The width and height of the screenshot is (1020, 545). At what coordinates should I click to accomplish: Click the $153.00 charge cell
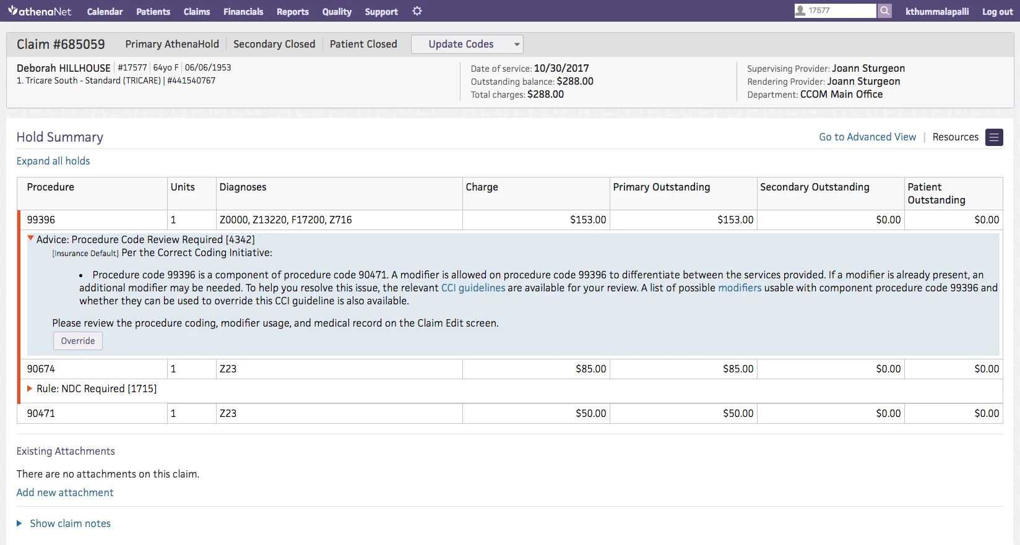[536, 220]
